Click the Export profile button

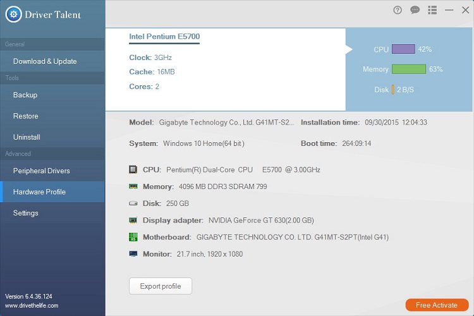tap(161, 286)
